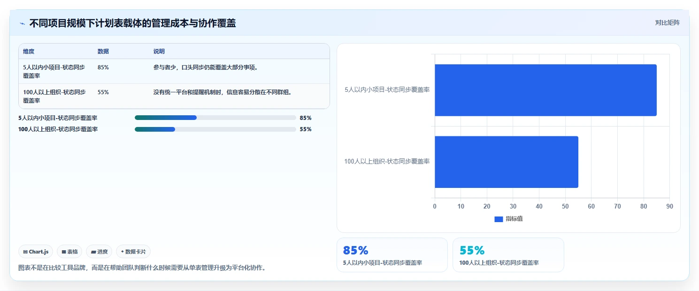Viewport: 699px width, 291px height.
Task: Click the 55% text beside the progress bar
Action: (306, 129)
